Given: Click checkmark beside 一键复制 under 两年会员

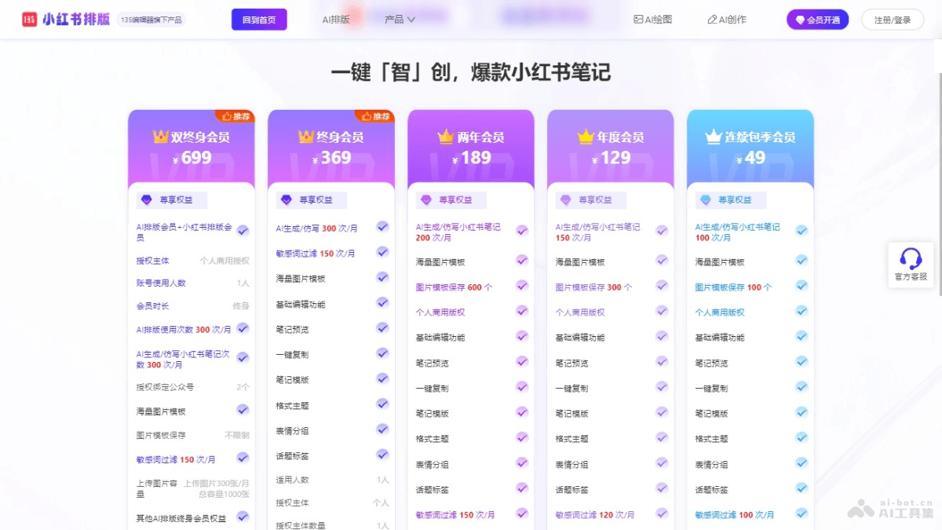Looking at the screenshot, I should click(522, 387).
